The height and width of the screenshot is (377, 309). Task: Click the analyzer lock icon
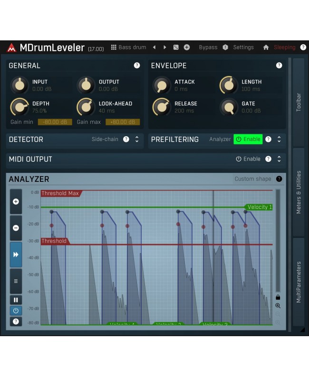278,297
